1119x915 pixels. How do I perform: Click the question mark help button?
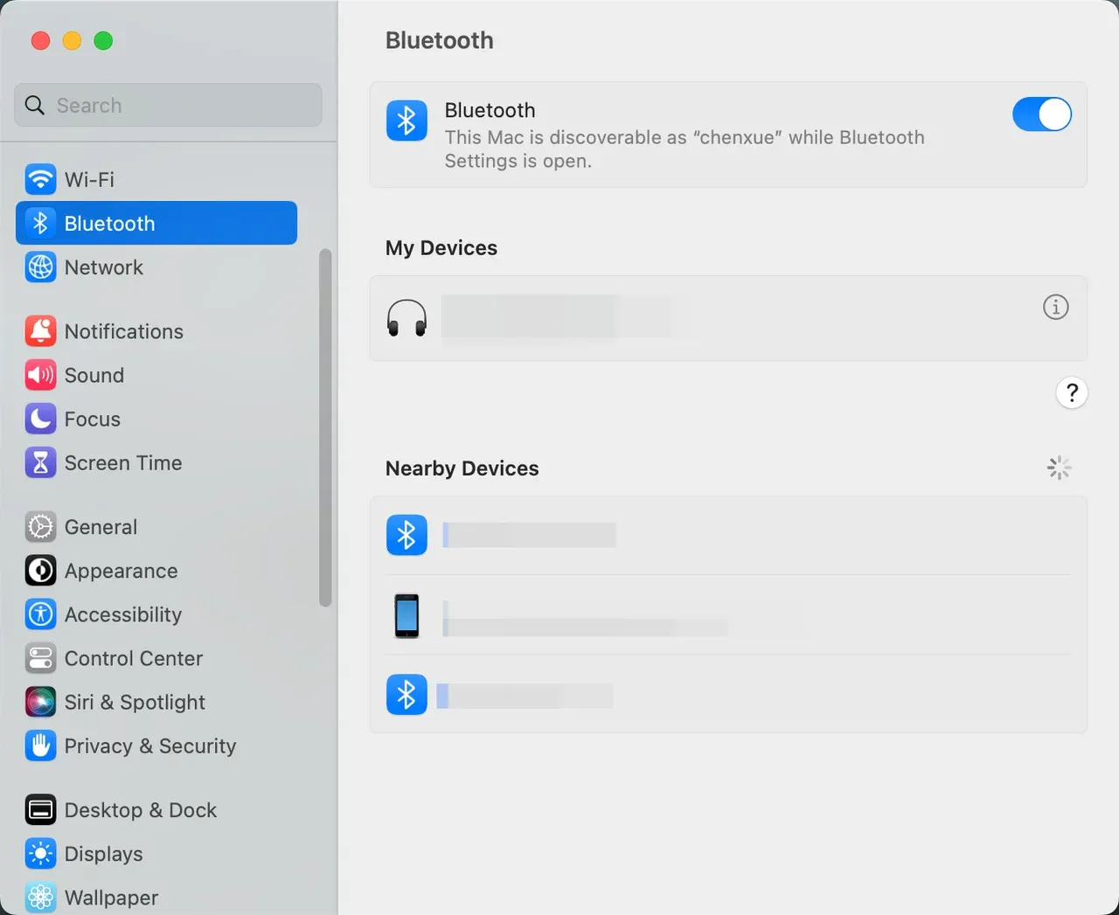coord(1072,392)
